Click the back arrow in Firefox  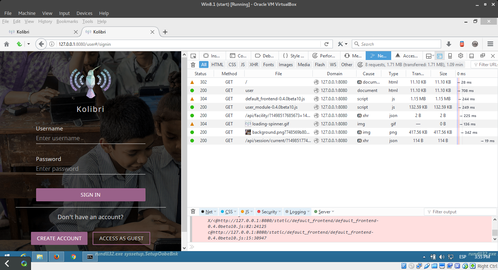[x=41, y=44]
